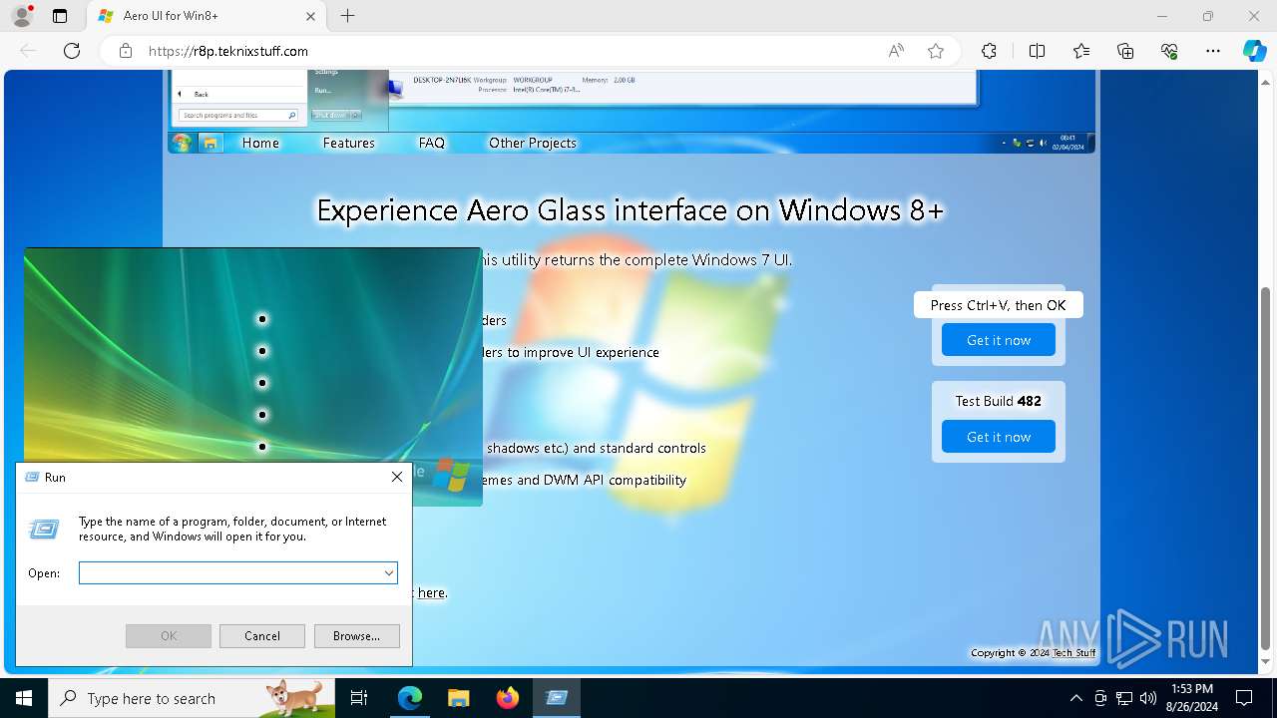Screen dimensions: 1277x718
Task: Add this page to favorites star
Action: coord(936,51)
